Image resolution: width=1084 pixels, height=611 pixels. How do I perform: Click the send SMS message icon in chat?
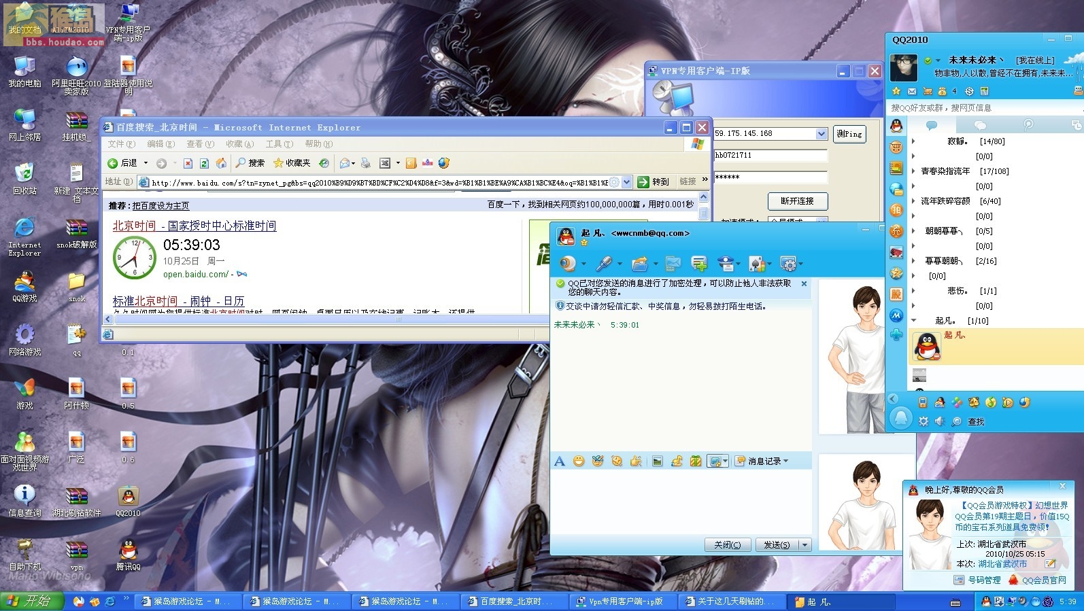tap(673, 263)
